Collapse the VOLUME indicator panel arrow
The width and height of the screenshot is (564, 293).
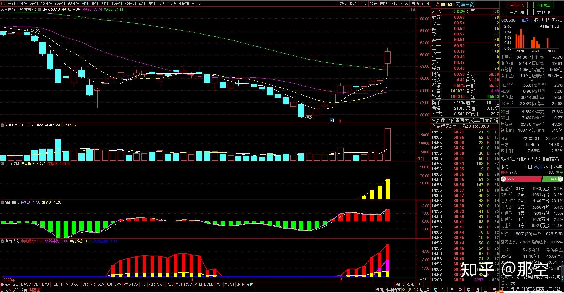[x=2, y=125]
